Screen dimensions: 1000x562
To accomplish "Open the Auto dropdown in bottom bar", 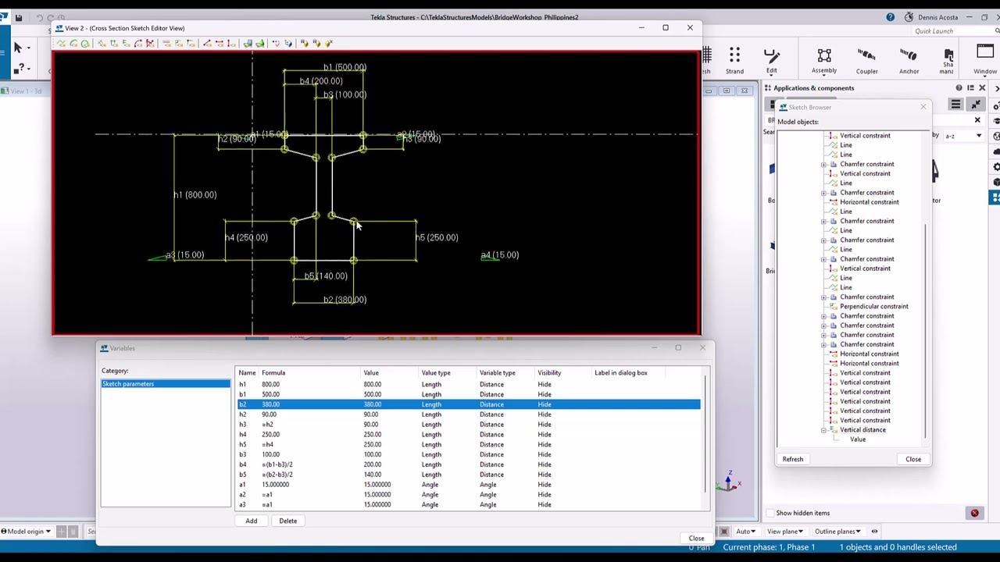I will (746, 532).
